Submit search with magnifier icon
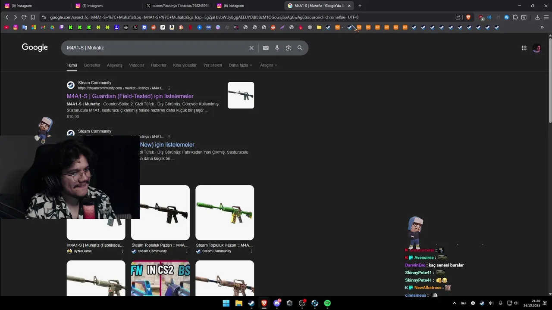Image resolution: width=552 pixels, height=310 pixels. (300, 48)
